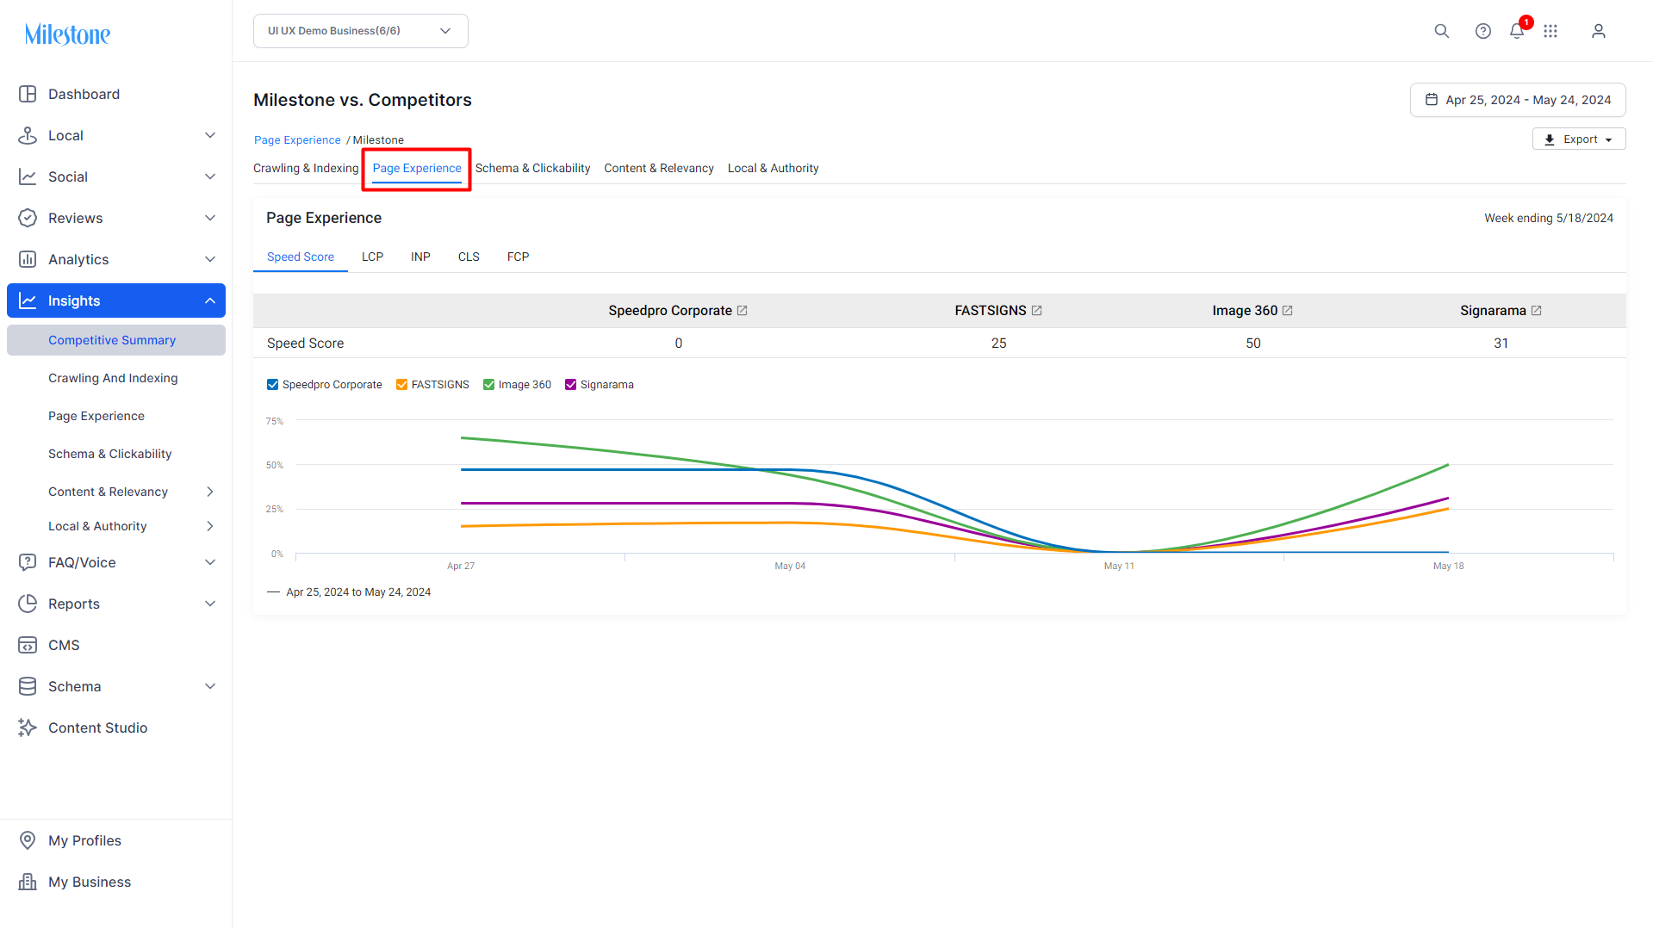This screenshot has height=929, width=1653.
Task: Expand the Social menu chevron
Action: pyautogui.click(x=210, y=177)
